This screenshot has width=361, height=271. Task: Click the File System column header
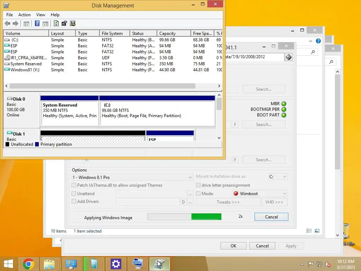point(115,34)
